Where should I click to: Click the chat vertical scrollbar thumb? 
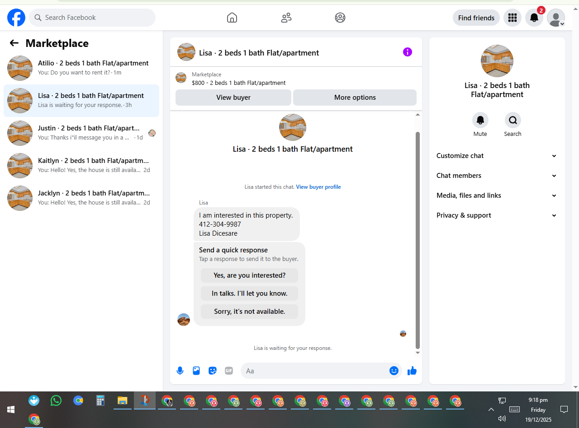click(x=418, y=240)
